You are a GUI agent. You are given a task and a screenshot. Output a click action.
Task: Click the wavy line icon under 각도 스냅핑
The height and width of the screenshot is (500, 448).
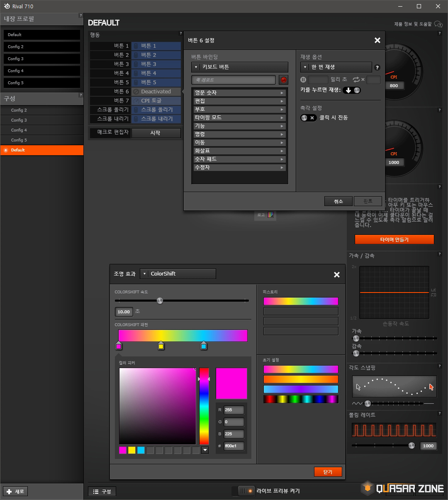coord(357,403)
